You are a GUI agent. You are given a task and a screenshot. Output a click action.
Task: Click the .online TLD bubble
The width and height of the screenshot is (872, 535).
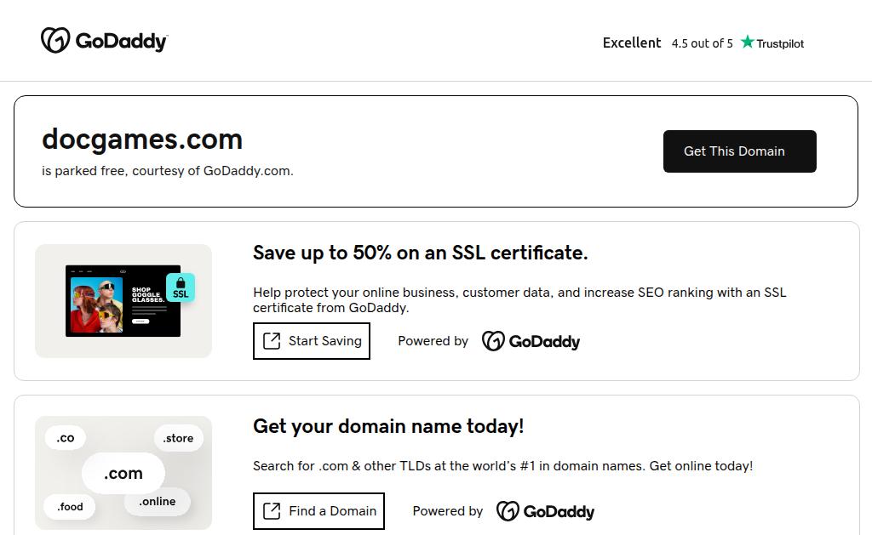pos(158,502)
